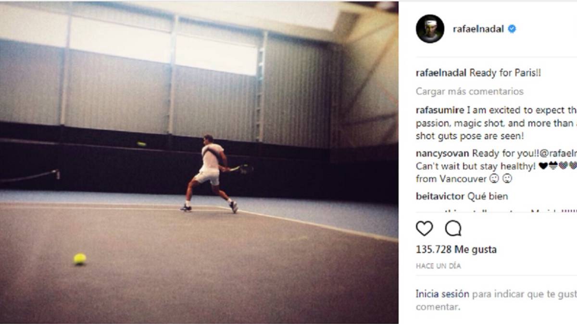
Task: Click the blue verified badge
Action: pyautogui.click(x=512, y=29)
